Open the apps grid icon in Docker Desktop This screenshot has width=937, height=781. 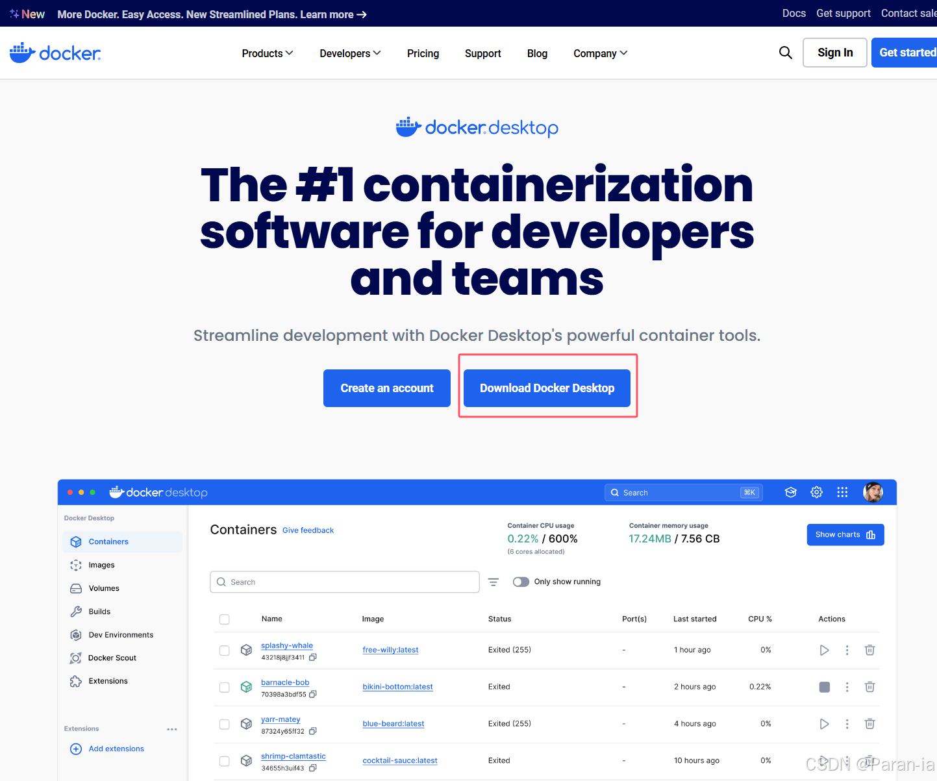click(842, 492)
